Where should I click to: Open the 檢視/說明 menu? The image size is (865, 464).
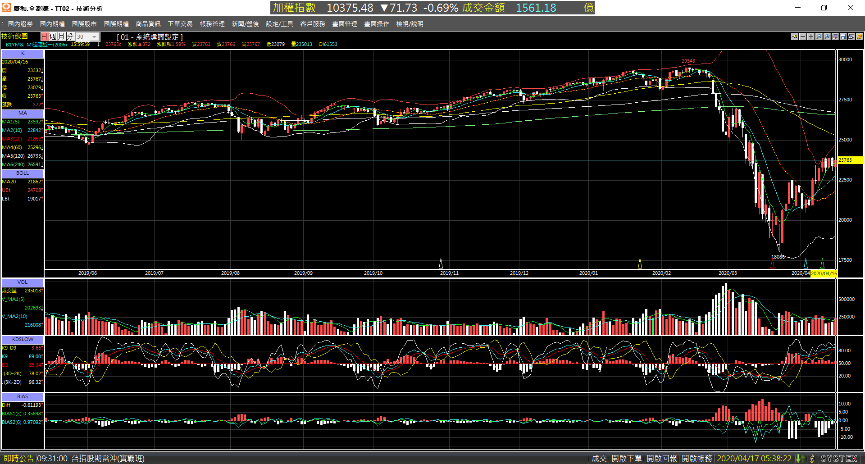coord(410,24)
